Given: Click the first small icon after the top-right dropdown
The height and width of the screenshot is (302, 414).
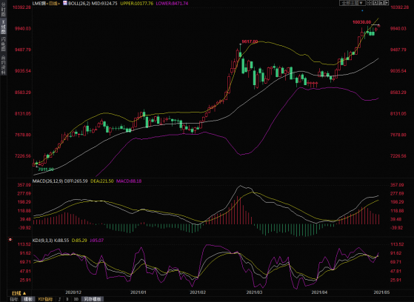Looking at the screenshot, I should coord(370,3).
